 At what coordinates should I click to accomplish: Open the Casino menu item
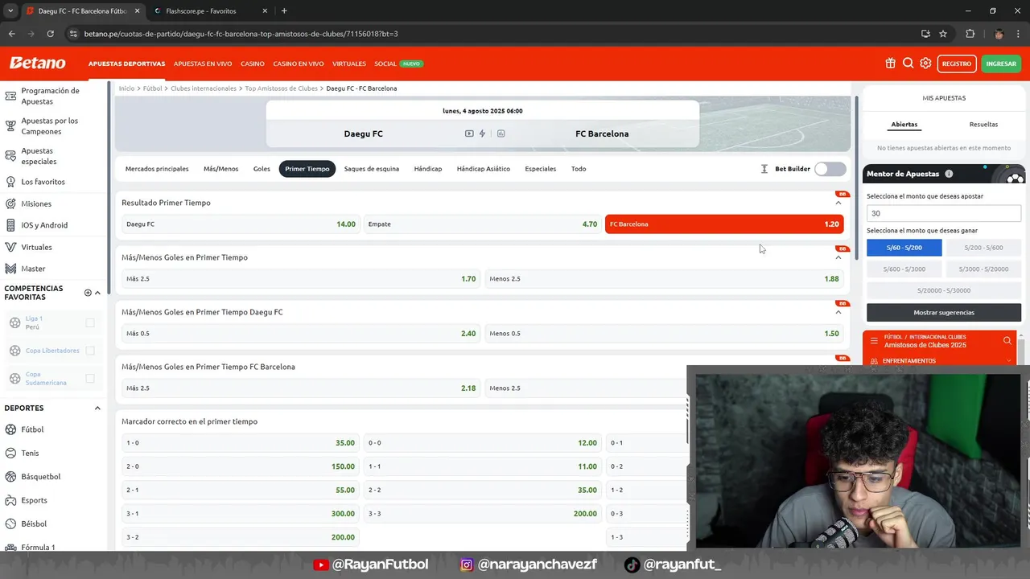[253, 64]
